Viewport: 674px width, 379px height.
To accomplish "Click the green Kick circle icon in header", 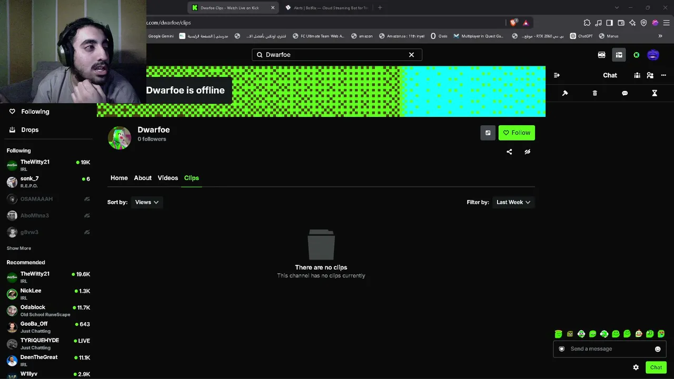I will (637, 55).
